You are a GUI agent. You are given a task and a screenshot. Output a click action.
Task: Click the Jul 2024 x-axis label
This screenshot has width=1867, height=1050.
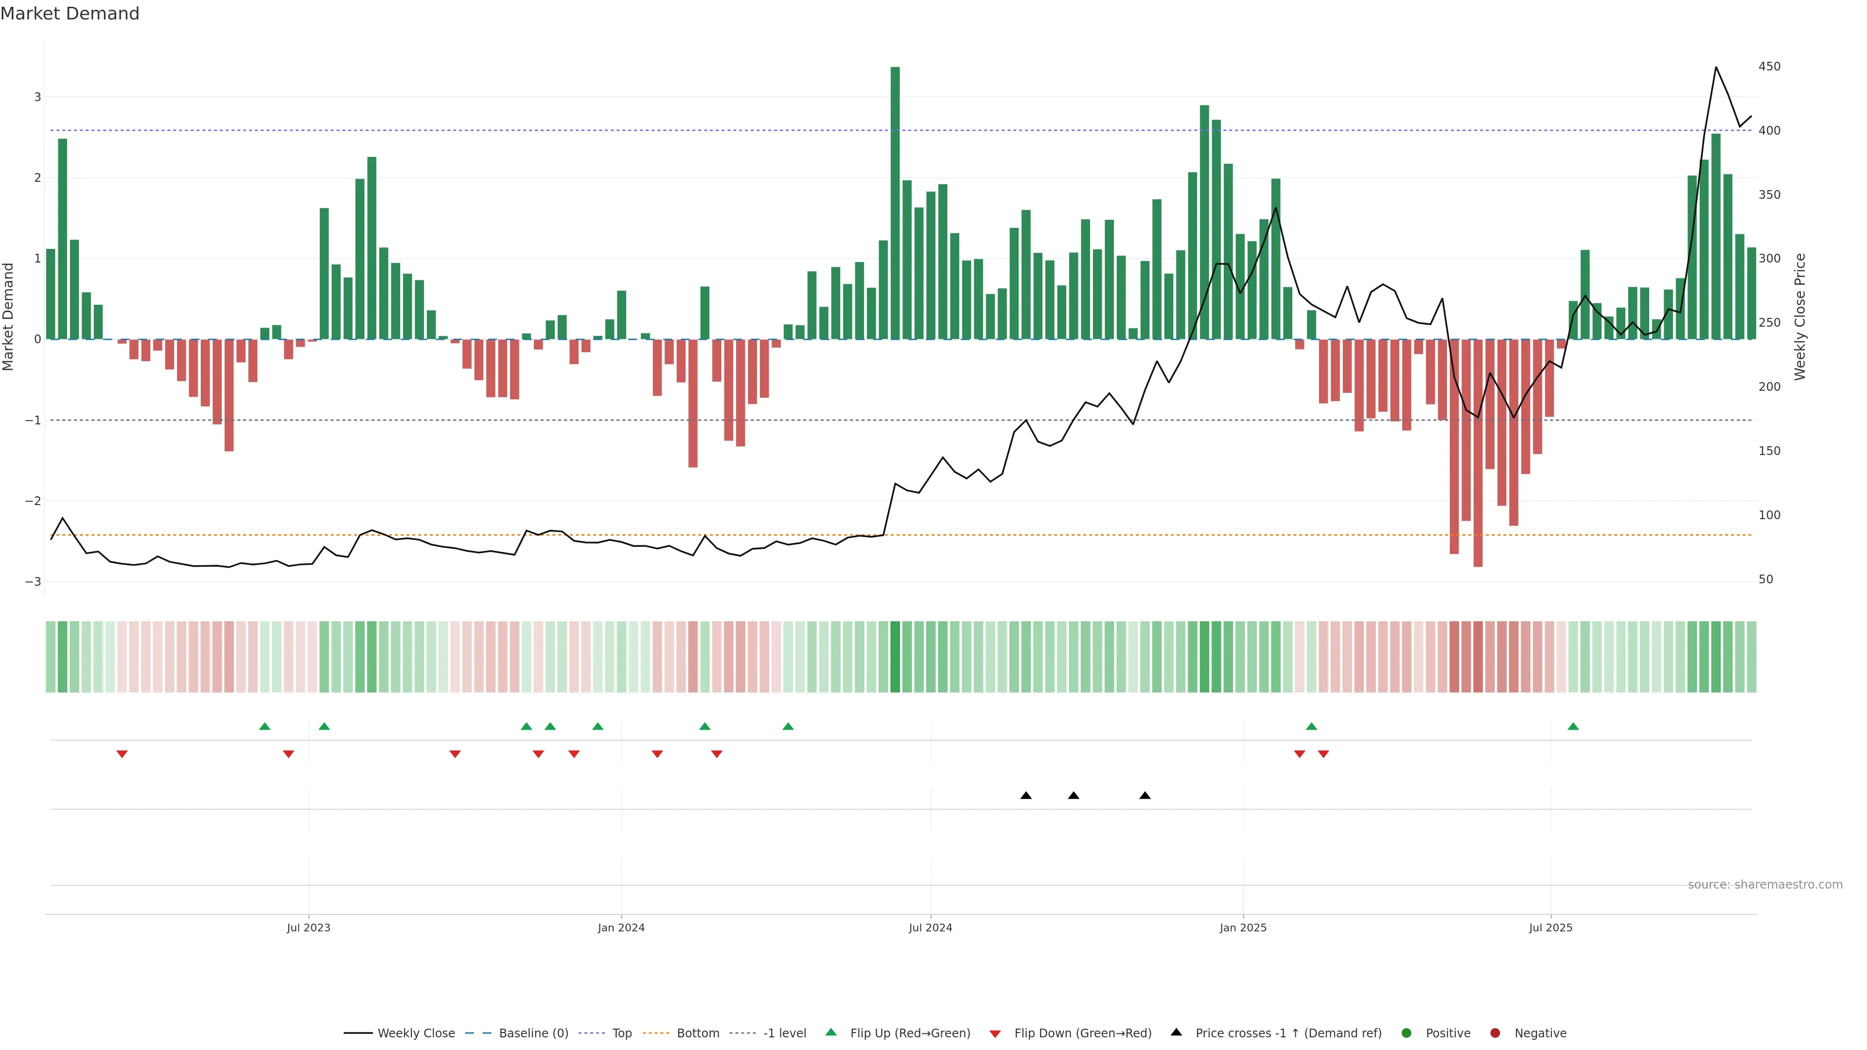tap(930, 927)
